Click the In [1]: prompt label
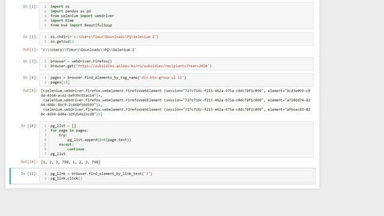 [30, 7]
